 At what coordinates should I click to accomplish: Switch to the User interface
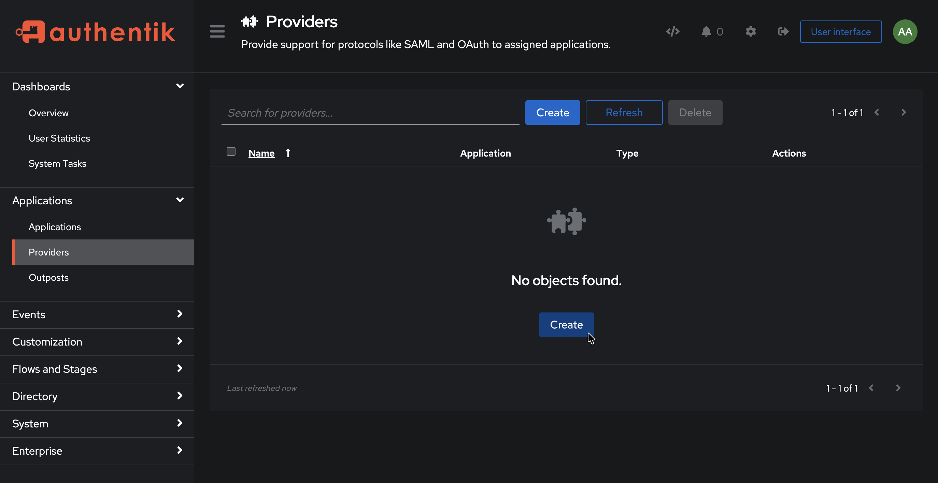point(840,32)
